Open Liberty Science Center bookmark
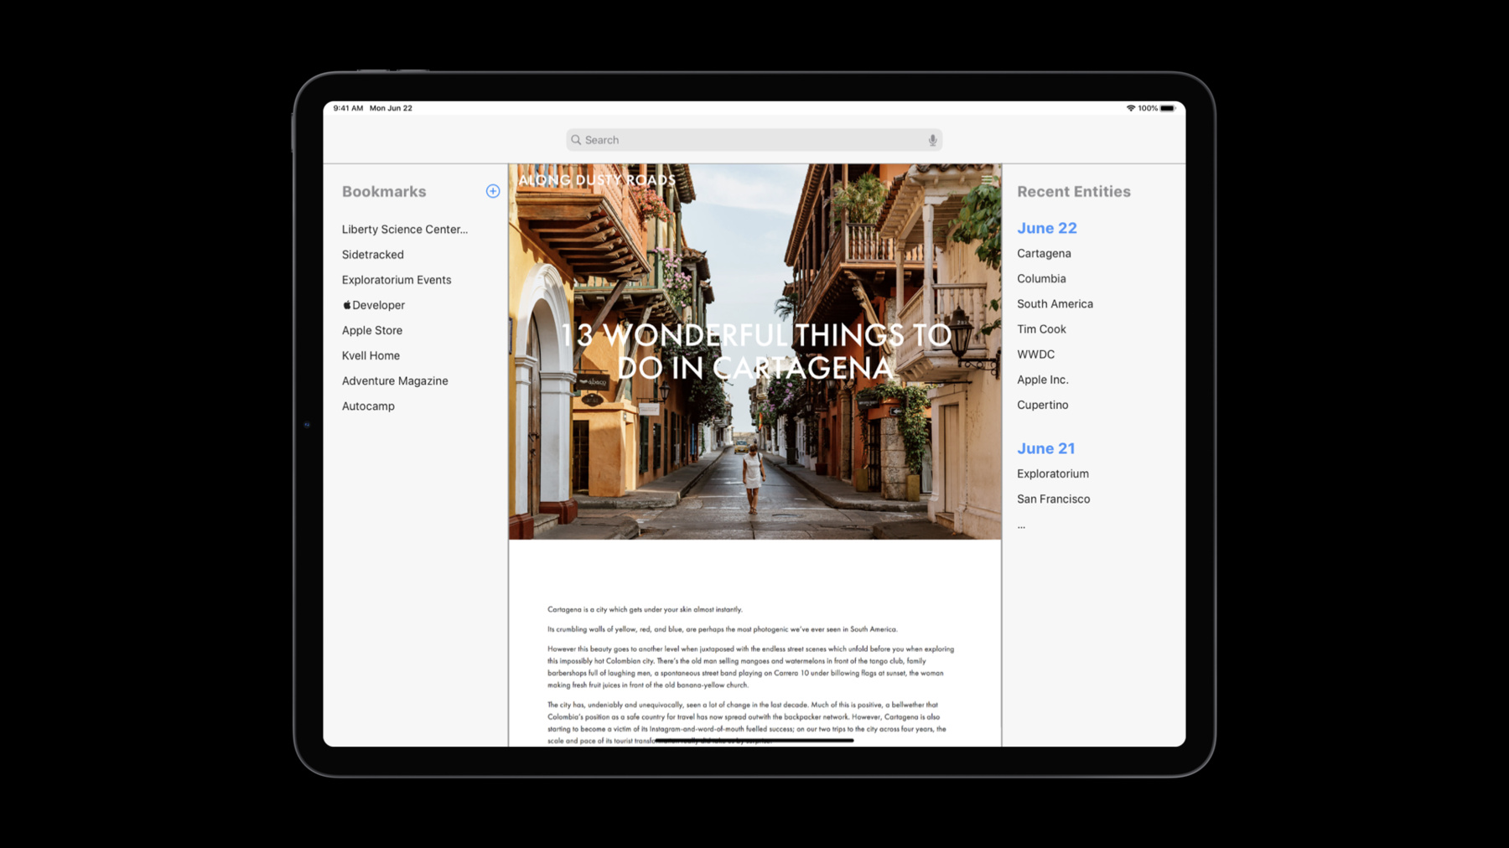The height and width of the screenshot is (848, 1509). coord(405,230)
